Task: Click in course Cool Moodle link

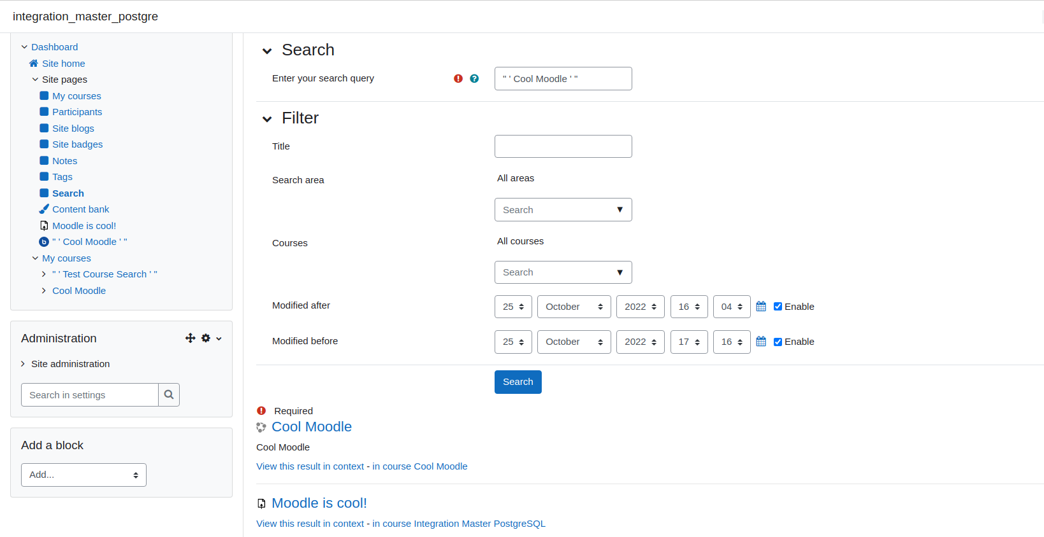Action: pos(420,466)
